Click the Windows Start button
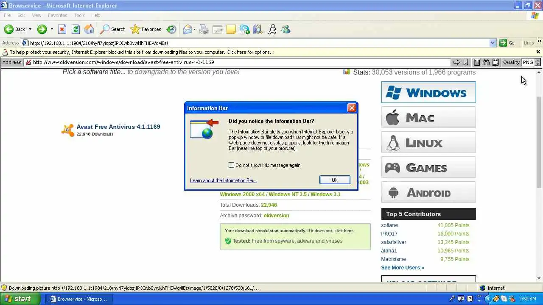The height and width of the screenshot is (305, 543). (x=20, y=299)
